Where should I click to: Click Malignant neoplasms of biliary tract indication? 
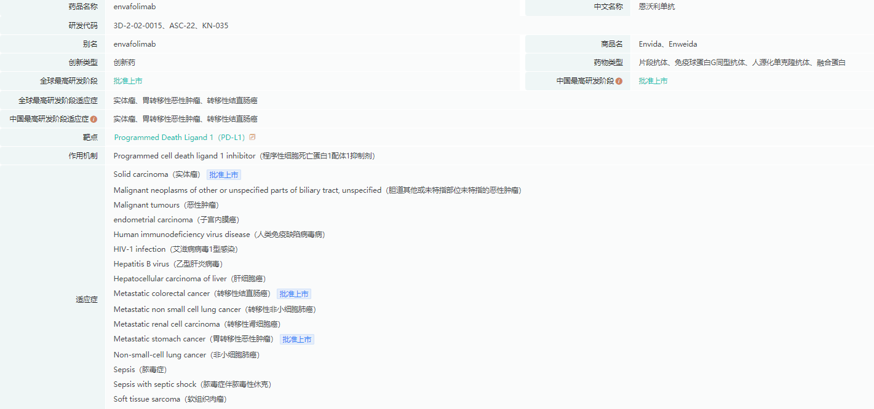[x=317, y=190]
